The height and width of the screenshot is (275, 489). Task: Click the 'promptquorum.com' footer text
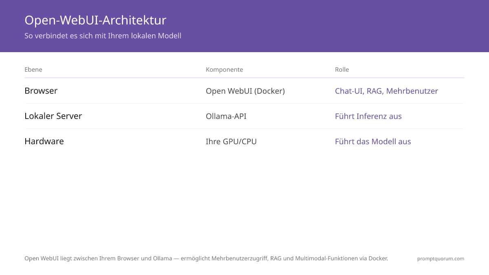click(441, 259)
